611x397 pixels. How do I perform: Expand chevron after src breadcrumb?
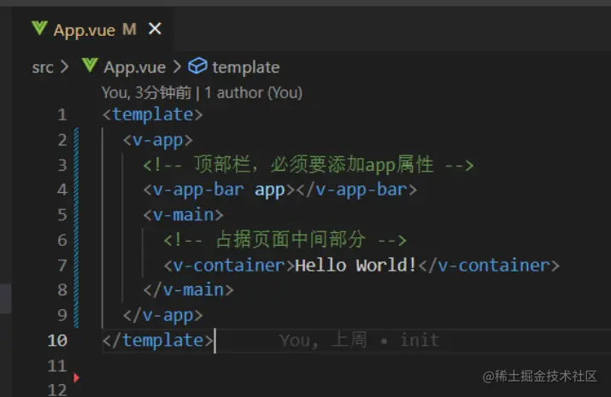[65, 67]
